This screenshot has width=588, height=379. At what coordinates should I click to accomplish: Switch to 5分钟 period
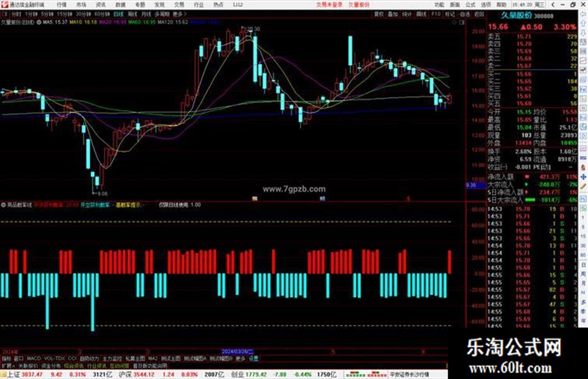coord(47,14)
